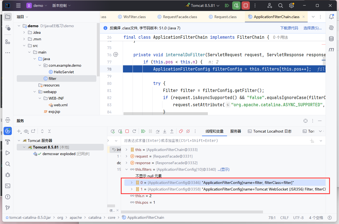
Task: Click the Step Into debugger icon
Action: pyautogui.click(x=165, y=131)
